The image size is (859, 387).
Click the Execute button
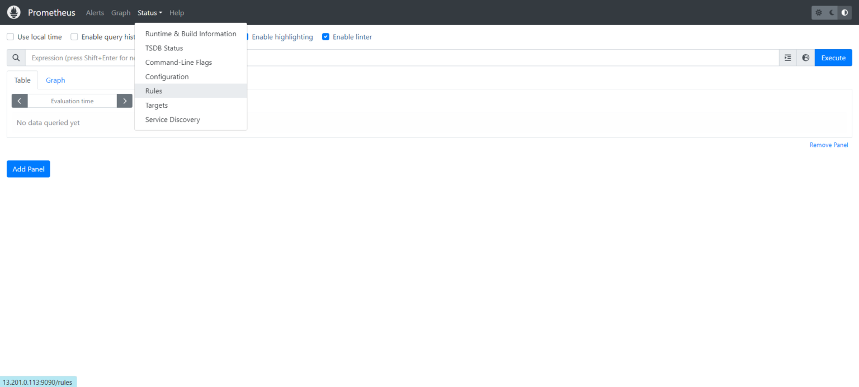833,58
